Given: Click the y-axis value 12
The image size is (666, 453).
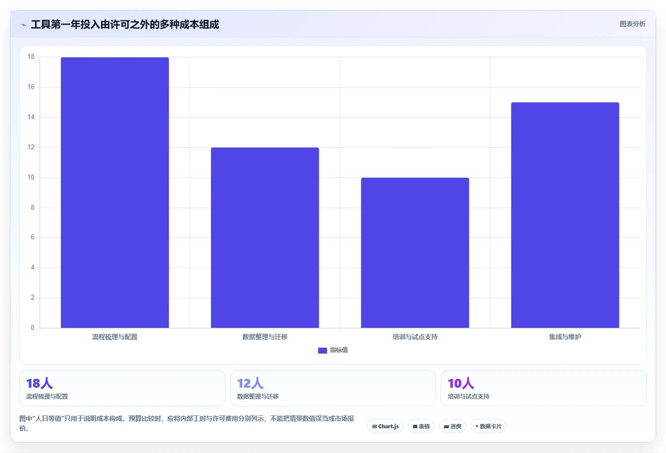Looking at the screenshot, I should click(31, 147).
